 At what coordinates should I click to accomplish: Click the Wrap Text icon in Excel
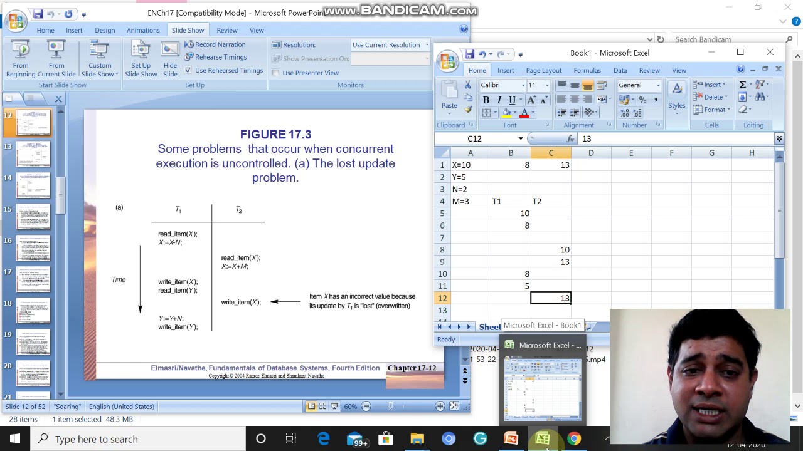601,86
